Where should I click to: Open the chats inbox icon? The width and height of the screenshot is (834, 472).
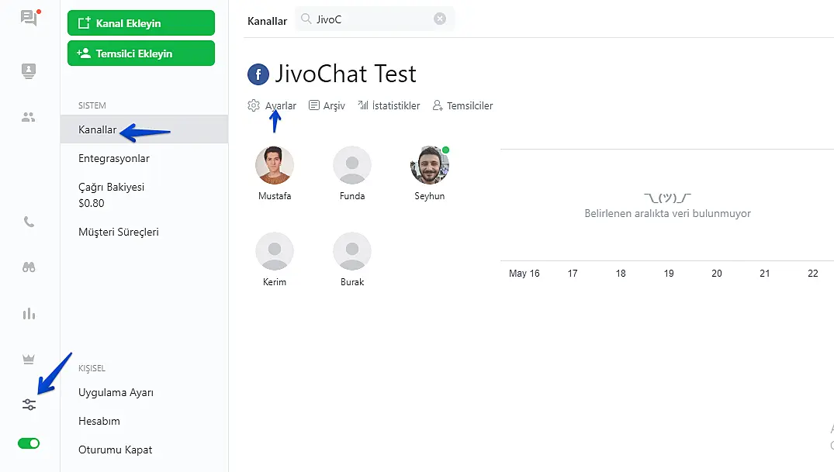pos(29,18)
